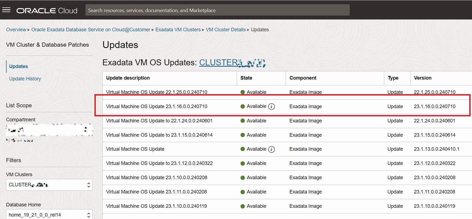This screenshot has height=219, width=472.
Task: Click the State column header
Action: tap(246, 78)
